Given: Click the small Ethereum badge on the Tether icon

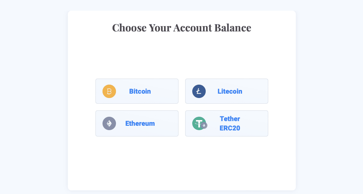Looking at the screenshot, I should coord(204,125).
